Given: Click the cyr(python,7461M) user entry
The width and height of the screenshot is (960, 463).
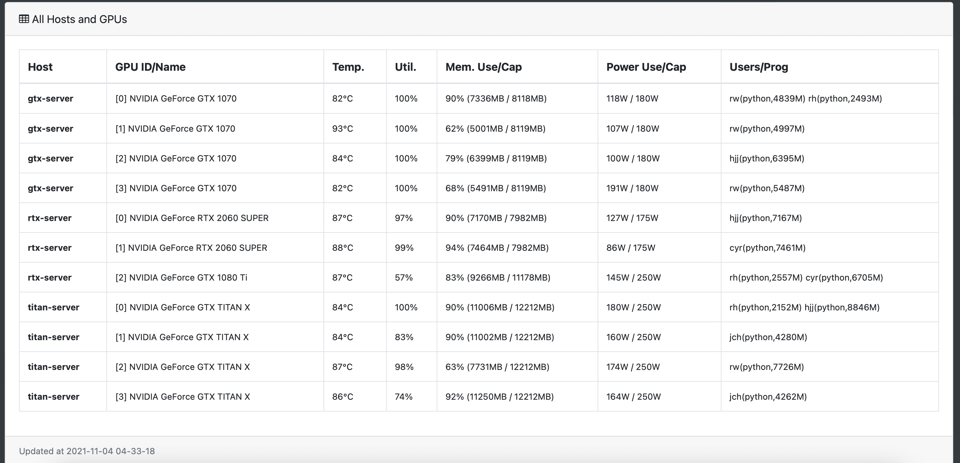Looking at the screenshot, I should point(767,248).
